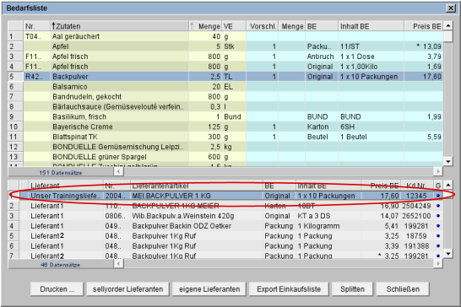Click left arrow of supplier horizontal scrollbar
The image size is (461, 307).
click(x=118, y=263)
